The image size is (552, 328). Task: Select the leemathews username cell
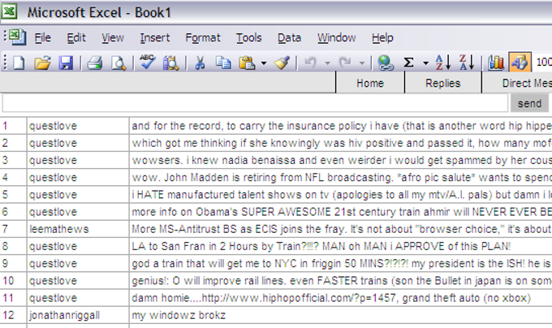pyautogui.click(x=78, y=229)
